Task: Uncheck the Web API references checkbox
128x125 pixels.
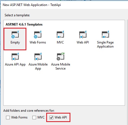Action: point(51,117)
